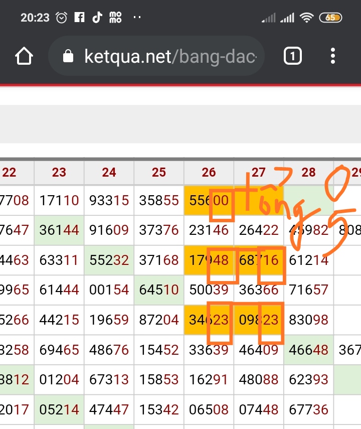Open the tab switcher showing 1 tab
361x429 pixels.
point(293,56)
